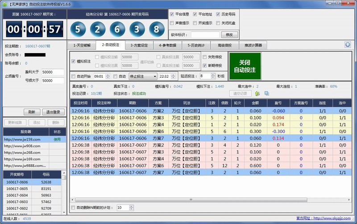Enable the 声音提示 checkbox
This screenshot has width=357, height=224.
click(x=172, y=23)
